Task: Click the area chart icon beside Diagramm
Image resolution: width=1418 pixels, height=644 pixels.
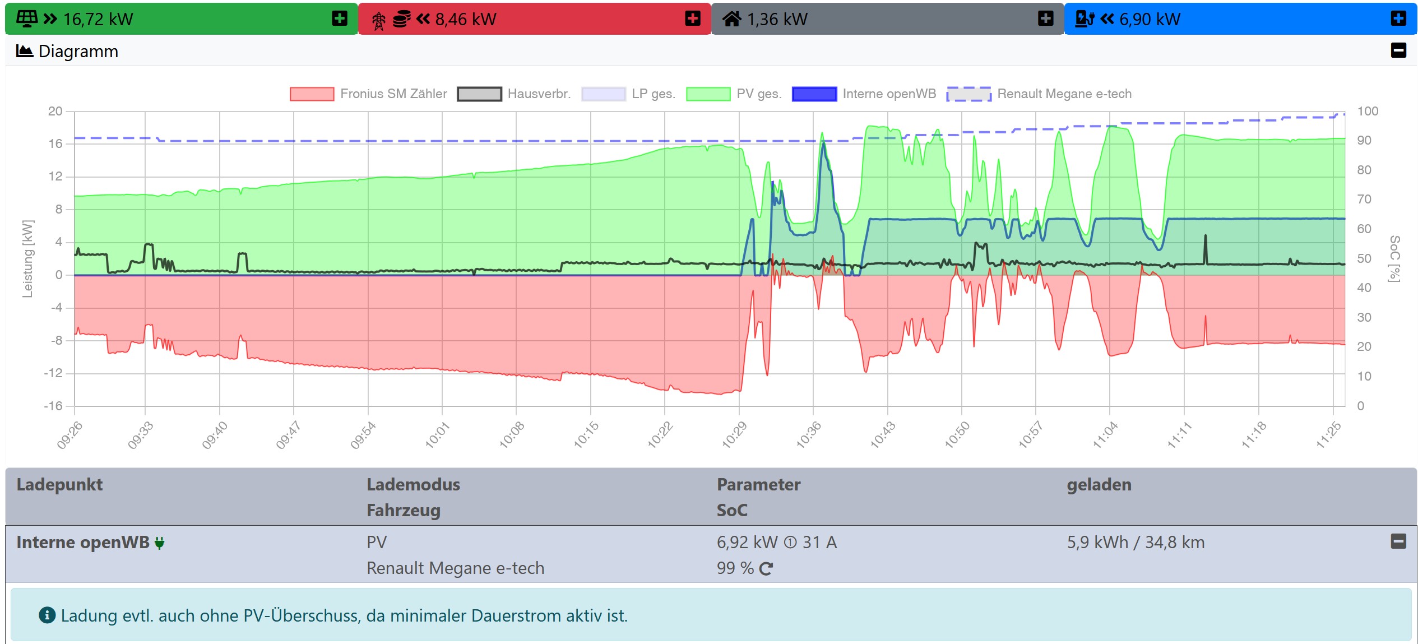Action: (25, 51)
